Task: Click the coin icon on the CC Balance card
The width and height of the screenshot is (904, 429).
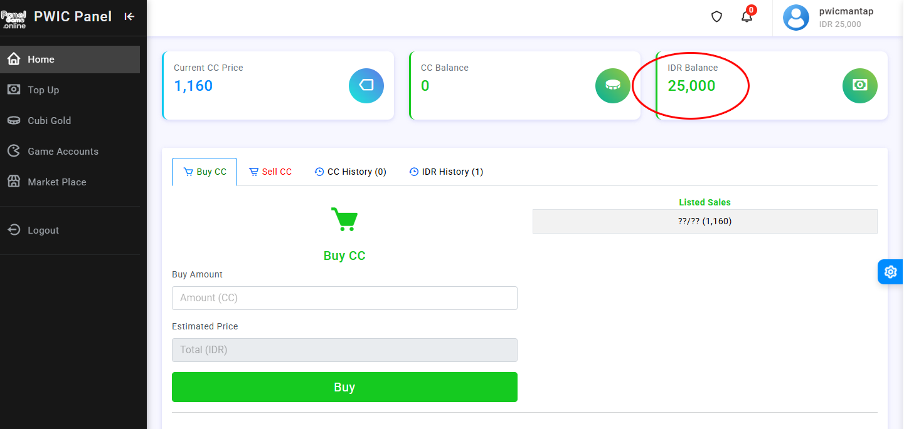Action: click(x=612, y=85)
